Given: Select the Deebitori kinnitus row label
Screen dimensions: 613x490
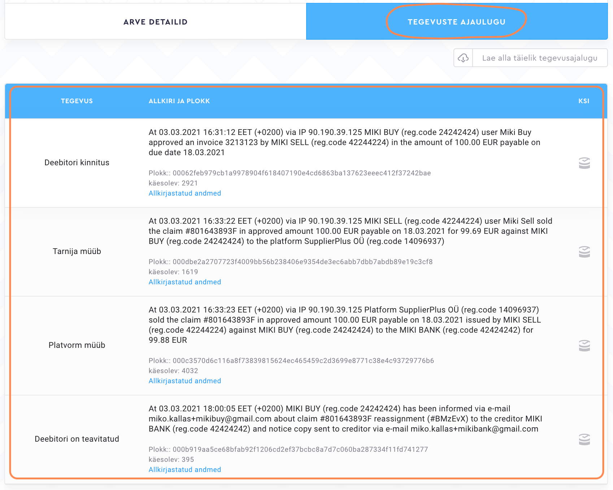Looking at the screenshot, I should point(77,163).
